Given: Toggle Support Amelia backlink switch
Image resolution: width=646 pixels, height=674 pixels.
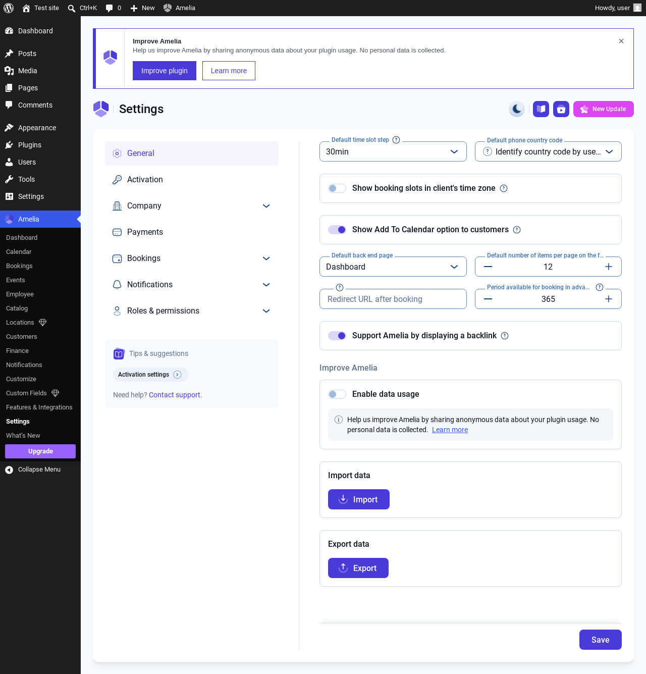Looking at the screenshot, I should (337, 336).
